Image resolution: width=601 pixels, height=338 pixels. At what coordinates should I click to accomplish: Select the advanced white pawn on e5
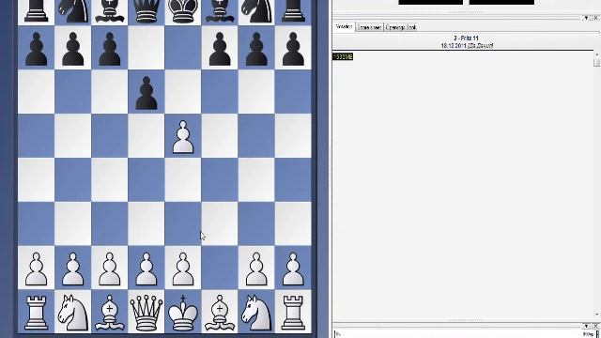click(183, 137)
